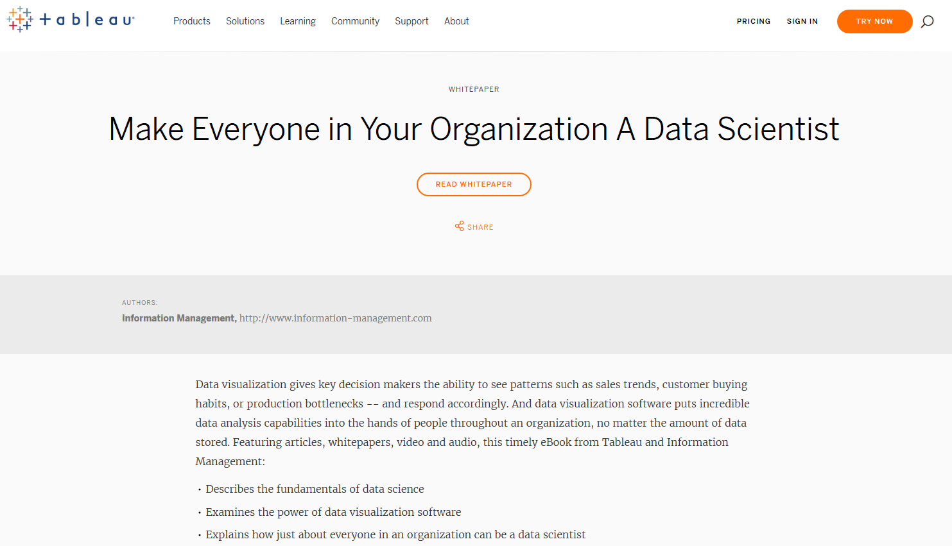Screen dimensions: 952x546
Task: Click the orange share icon
Action: tap(459, 226)
